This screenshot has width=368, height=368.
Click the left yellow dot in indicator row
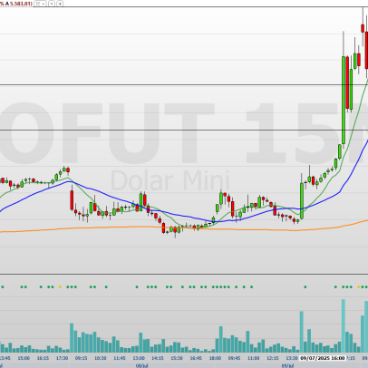pos(60,286)
